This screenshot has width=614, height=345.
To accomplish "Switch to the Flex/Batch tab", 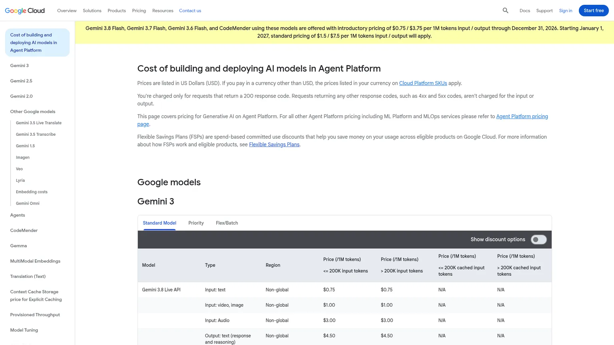I will point(227,223).
